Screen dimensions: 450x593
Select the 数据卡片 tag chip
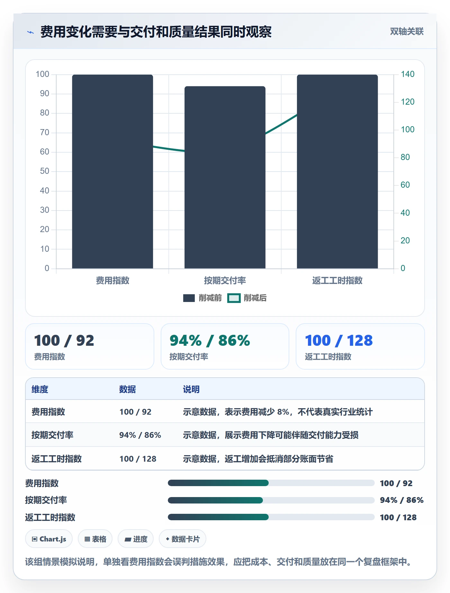pyautogui.click(x=183, y=539)
